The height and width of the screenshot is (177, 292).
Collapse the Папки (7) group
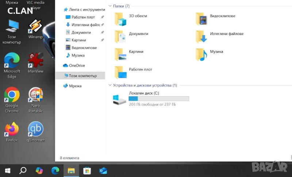[x=111, y=6]
